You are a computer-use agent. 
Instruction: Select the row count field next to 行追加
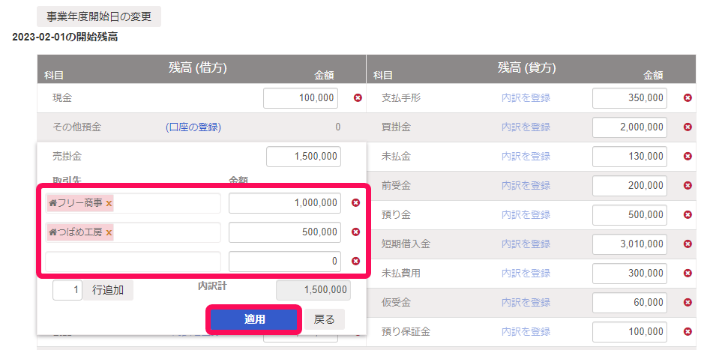(x=67, y=290)
